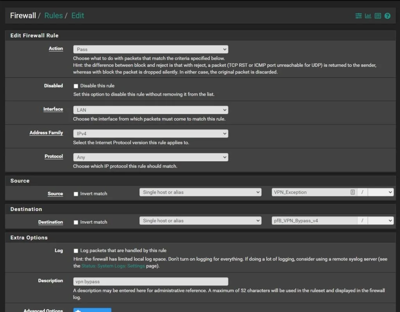Click the Firewall breadcrumb text
This screenshot has width=400, height=312.
pos(23,16)
